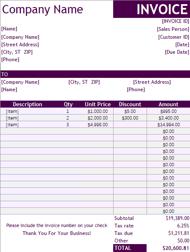The width and height of the screenshot is (190, 252).
Task: Select the [INVOICE ID] placeholder
Action: point(175,21)
